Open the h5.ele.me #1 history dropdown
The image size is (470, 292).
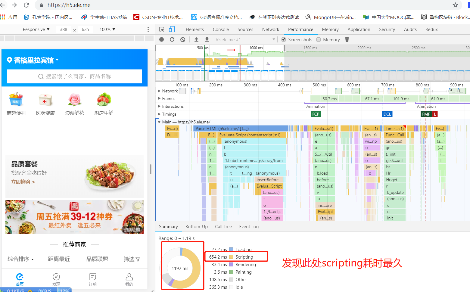[273, 39]
